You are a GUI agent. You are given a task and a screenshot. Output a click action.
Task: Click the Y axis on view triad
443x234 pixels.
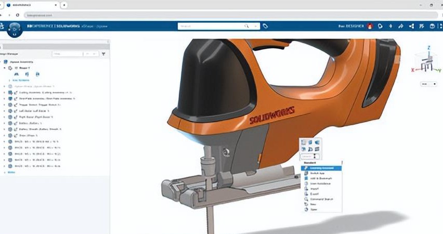point(439,70)
